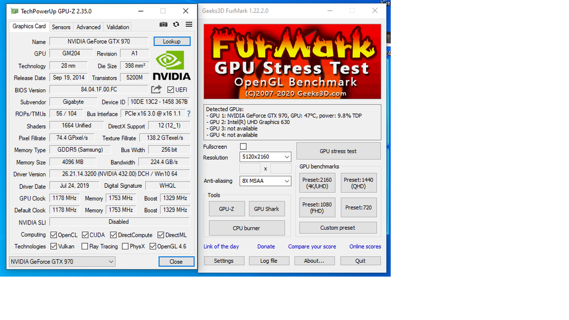
Task: Click the Subvendor value Gigabyte
Action: point(73,102)
